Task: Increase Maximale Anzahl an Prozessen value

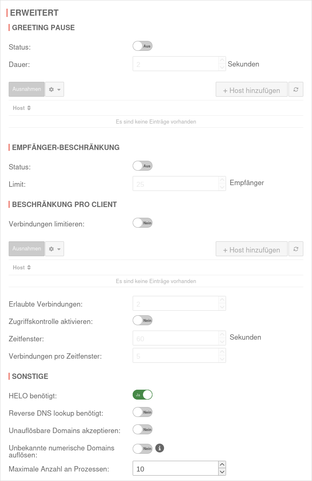Action: tap(222, 464)
